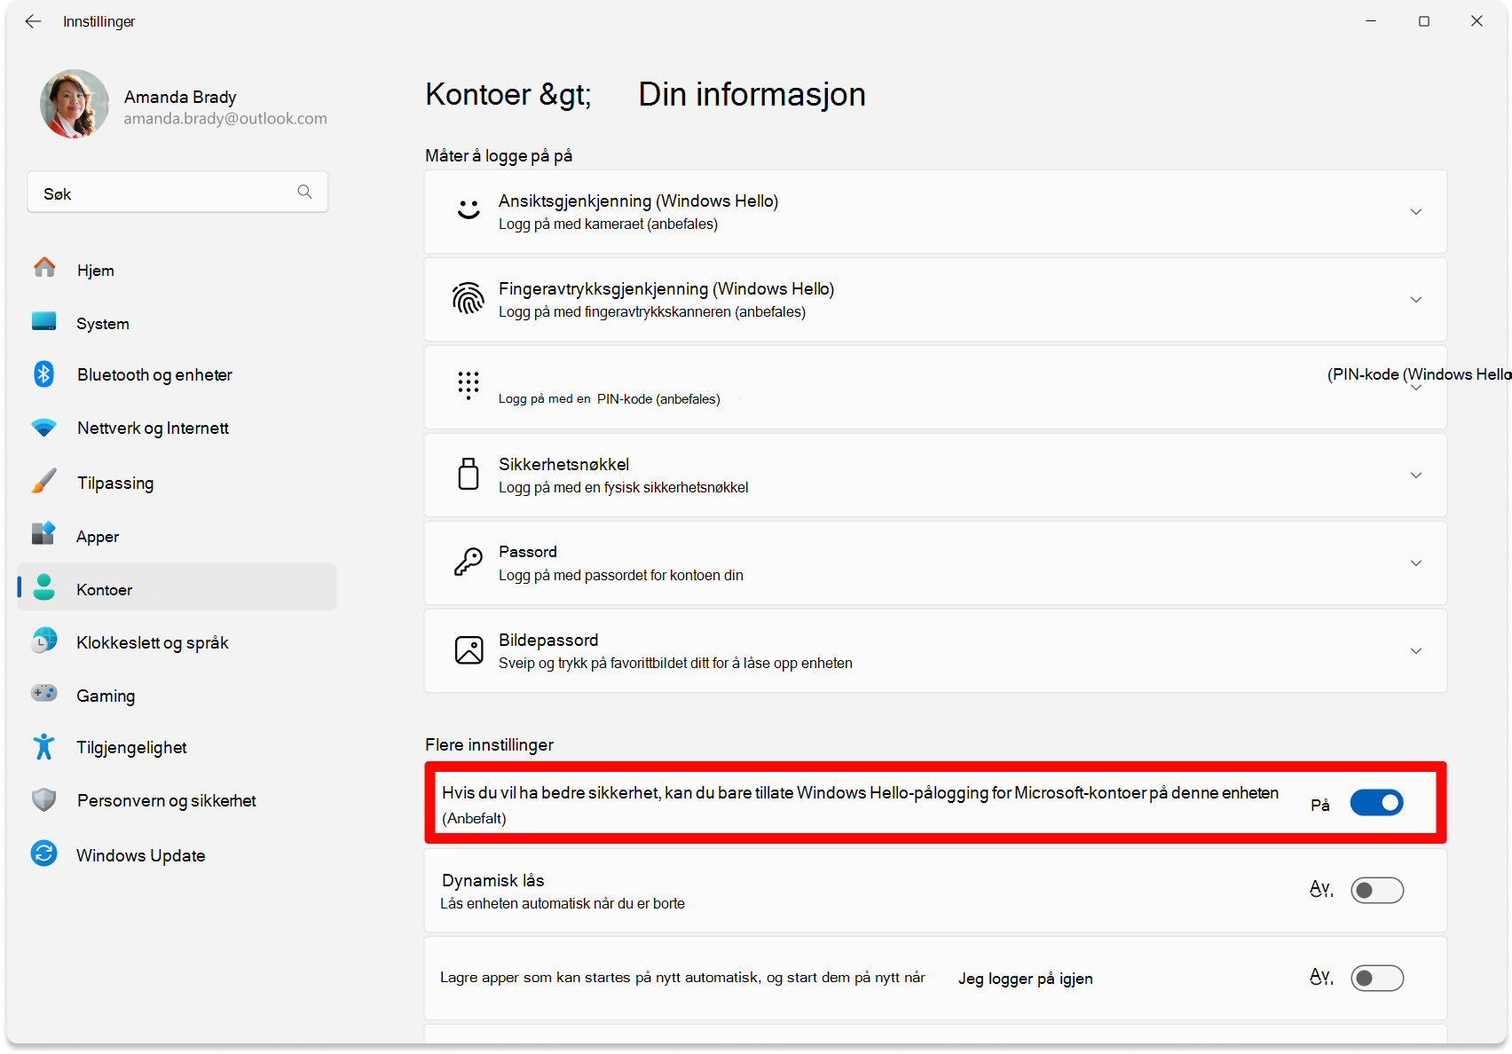1512x1054 pixels.
Task: Click the Ansiktsgjenkjenning (Windows Hello) title
Action: tap(638, 201)
